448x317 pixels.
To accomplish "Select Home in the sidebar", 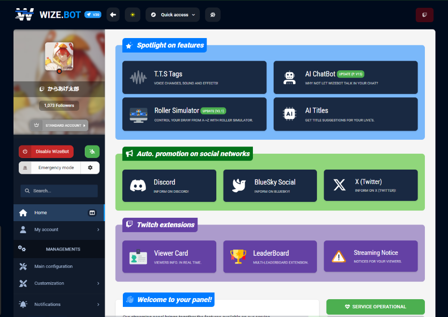I will tap(59, 212).
